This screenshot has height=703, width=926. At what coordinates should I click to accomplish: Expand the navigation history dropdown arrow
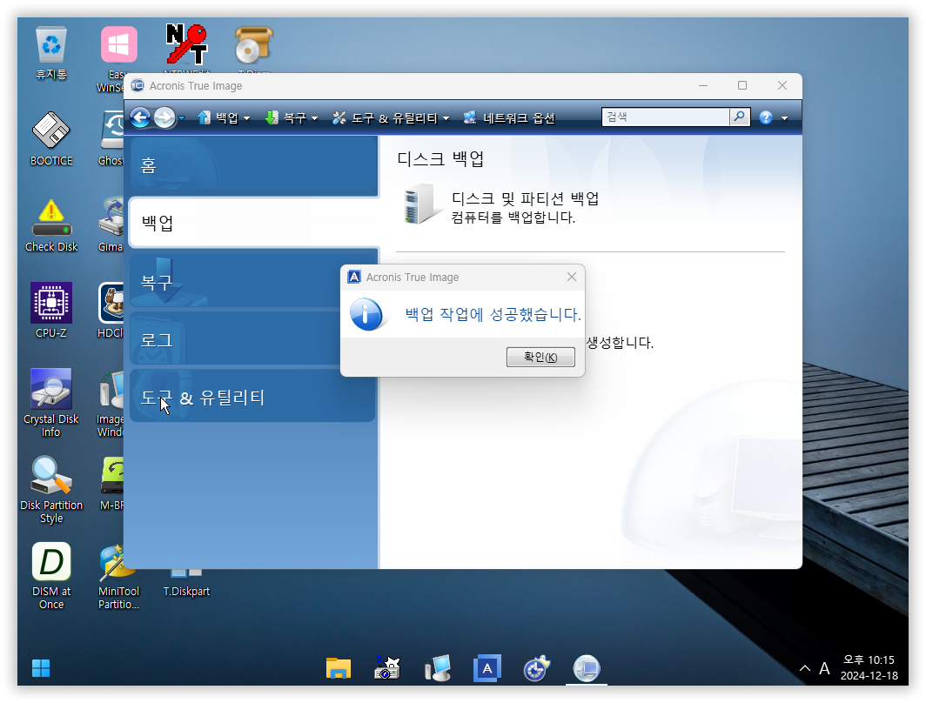coord(181,118)
